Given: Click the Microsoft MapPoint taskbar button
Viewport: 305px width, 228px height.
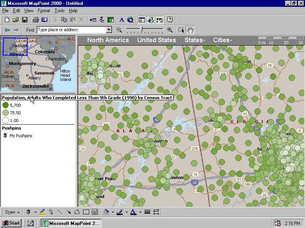Looking at the screenshot, I should [71, 223].
